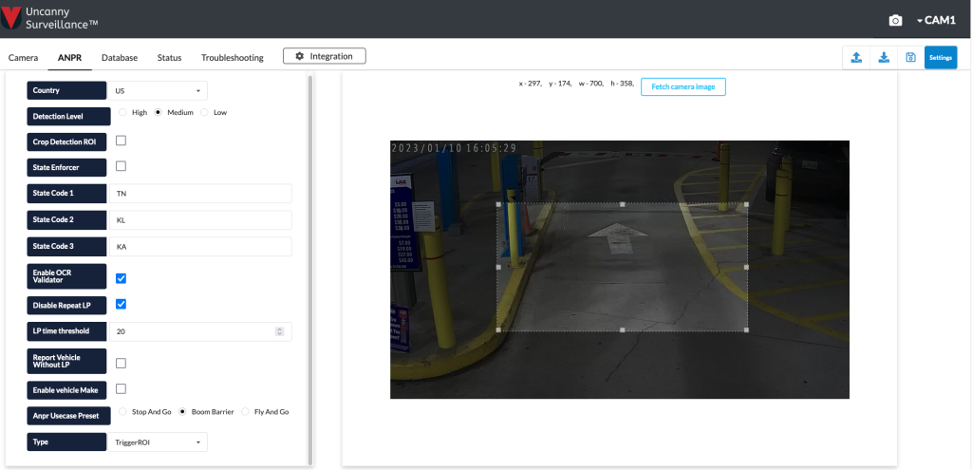Click the save floppy disk icon

click(x=910, y=57)
